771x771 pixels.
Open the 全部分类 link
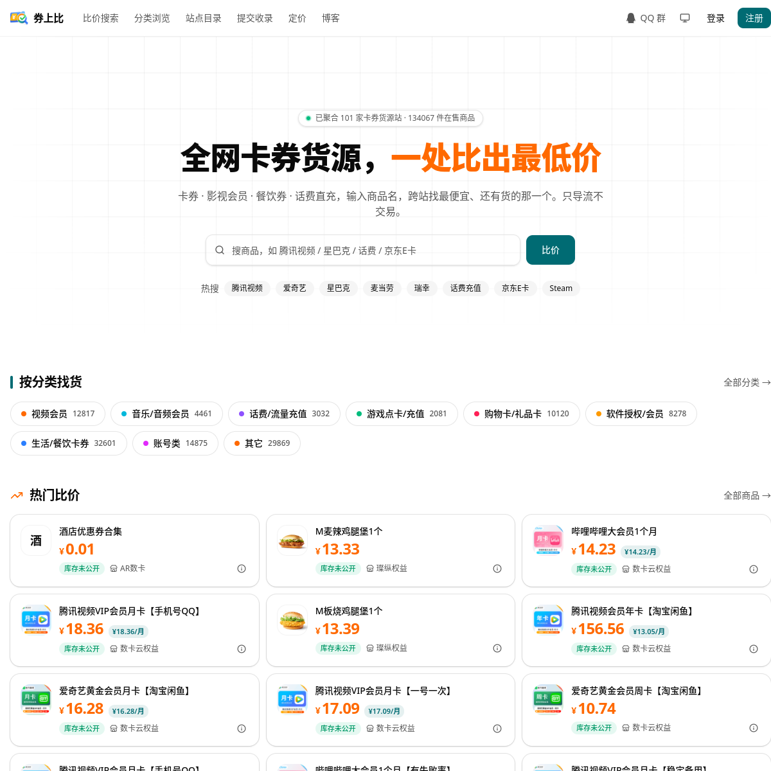click(747, 382)
